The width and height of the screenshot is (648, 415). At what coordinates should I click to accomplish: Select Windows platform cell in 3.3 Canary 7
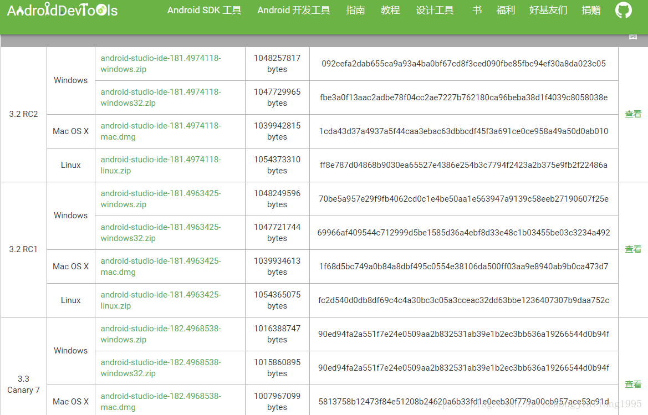click(x=70, y=351)
